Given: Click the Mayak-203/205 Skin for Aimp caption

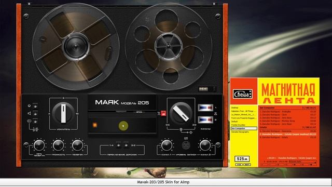Looking at the screenshot, I should (163, 182).
